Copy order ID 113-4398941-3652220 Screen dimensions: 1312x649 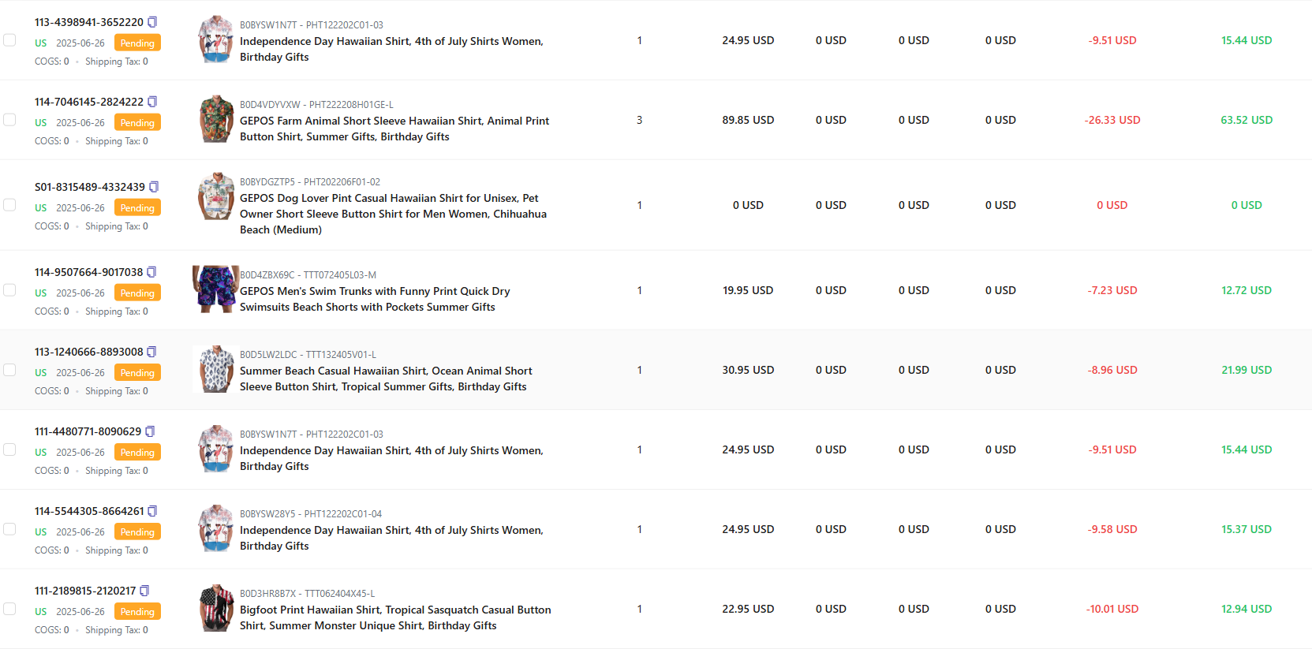(152, 22)
